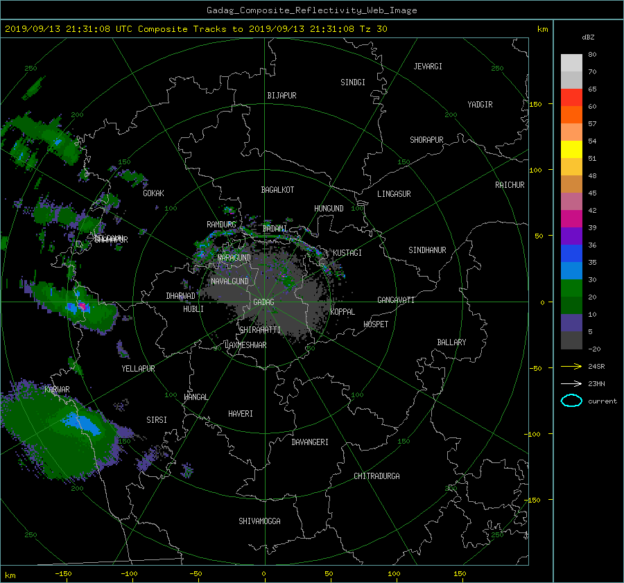Click the HUBLI city label
The height and width of the screenshot is (583, 624).
coord(193,309)
